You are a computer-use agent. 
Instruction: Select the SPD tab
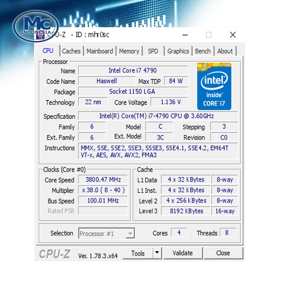coord(153,51)
